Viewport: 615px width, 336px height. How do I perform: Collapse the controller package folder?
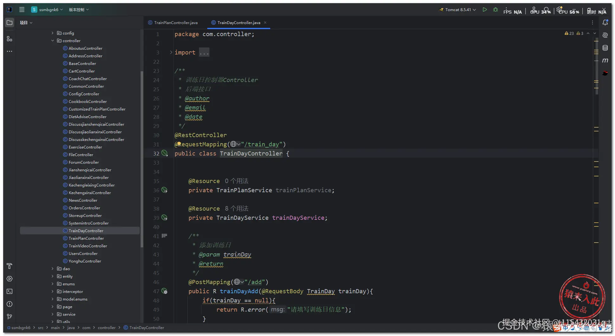click(x=53, y=41)
